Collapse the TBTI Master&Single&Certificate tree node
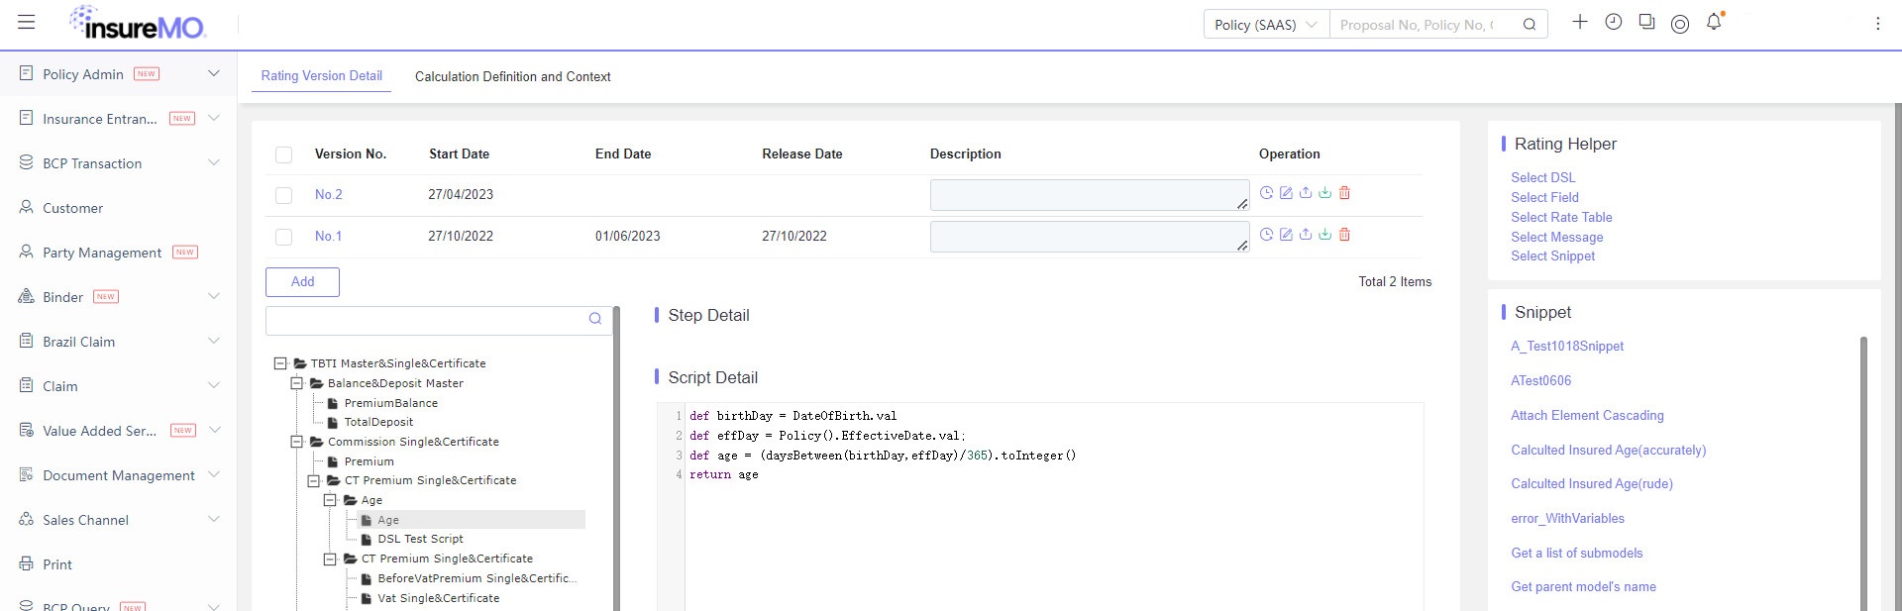1902x611 pixels. point(280,363)
